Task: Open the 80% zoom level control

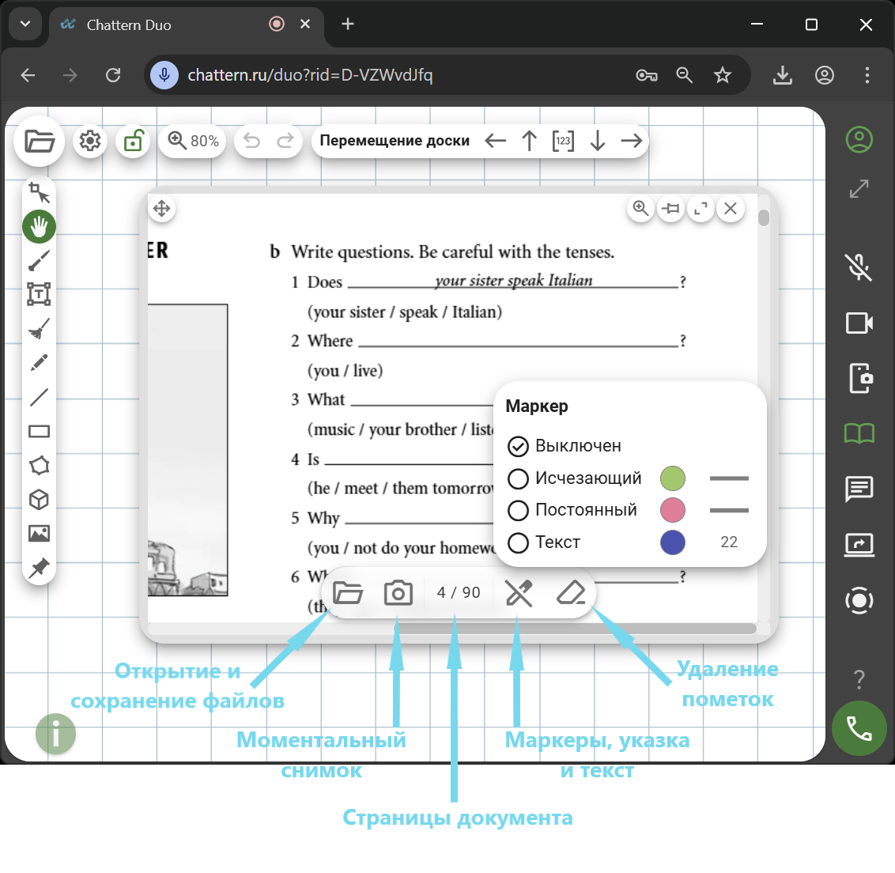Action: (x=193, y=141)
